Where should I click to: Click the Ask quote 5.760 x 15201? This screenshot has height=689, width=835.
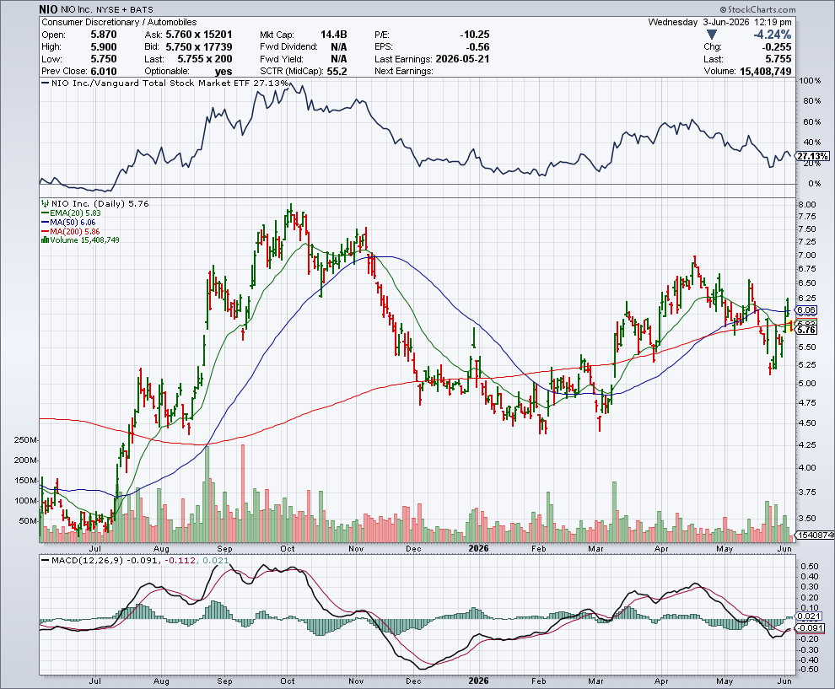[x=199, y=35]
